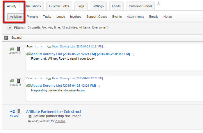The width and height of the screenshot is (203, 133).
Task: Open the Discussions tab
Action: [33, 6]
